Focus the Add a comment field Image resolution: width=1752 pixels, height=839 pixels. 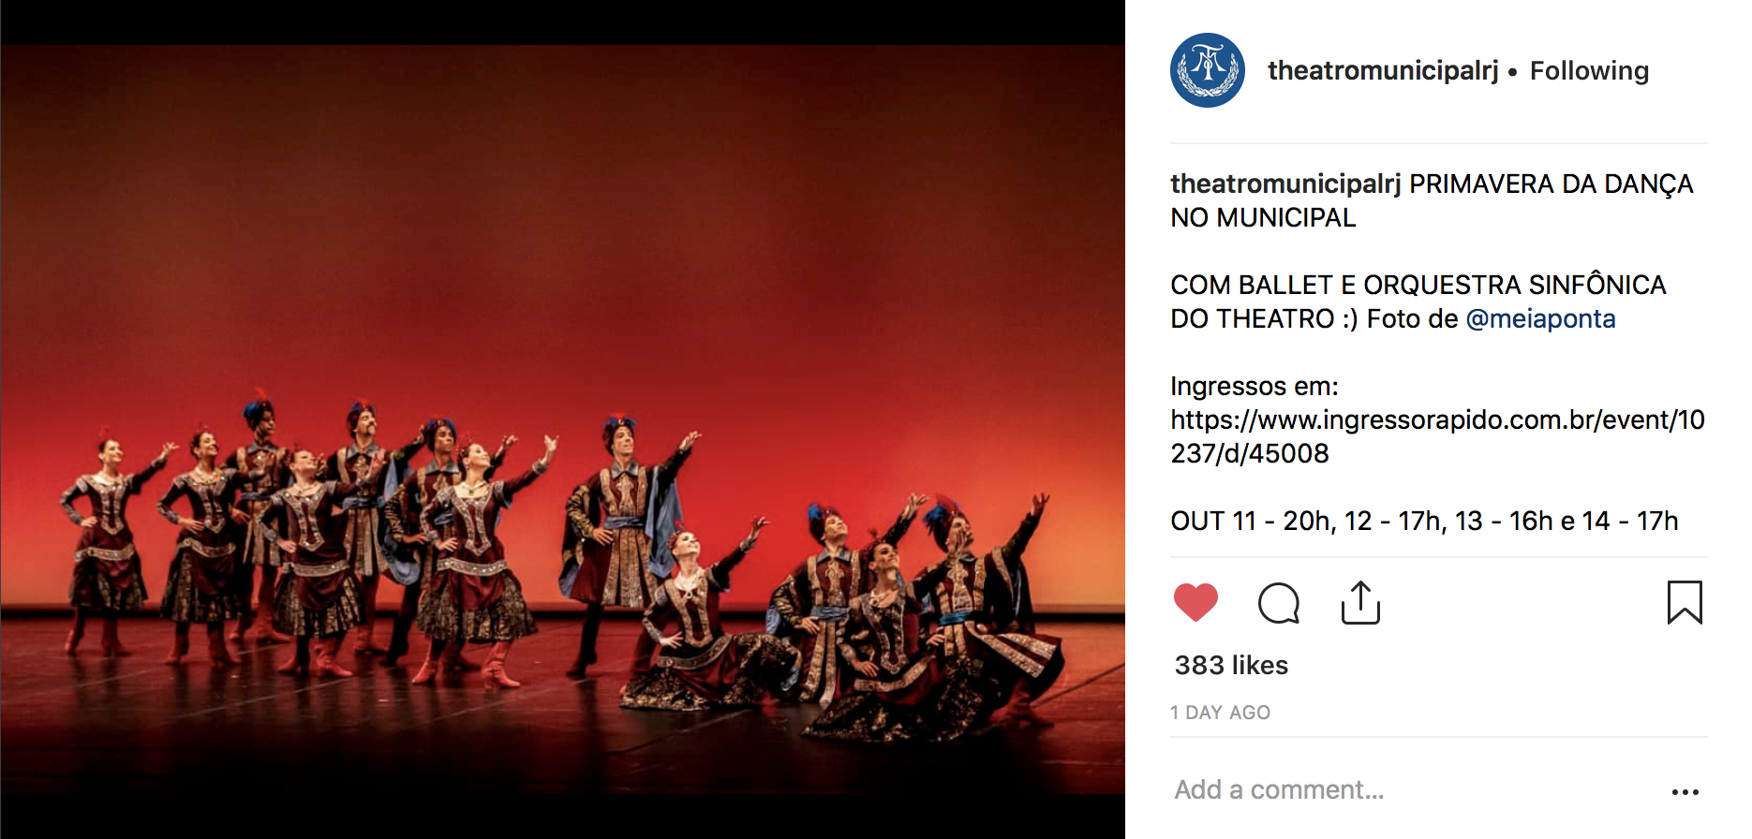(x=1415, y=789)
